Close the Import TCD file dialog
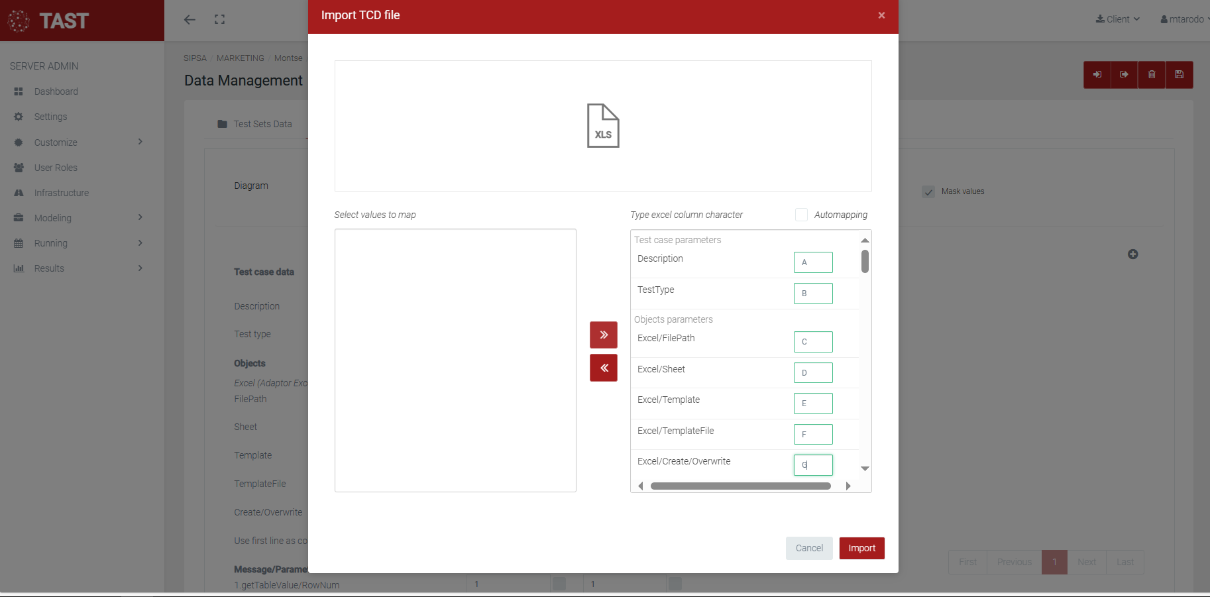Screen dimensions: 1210x597 (x=881, y=15)
